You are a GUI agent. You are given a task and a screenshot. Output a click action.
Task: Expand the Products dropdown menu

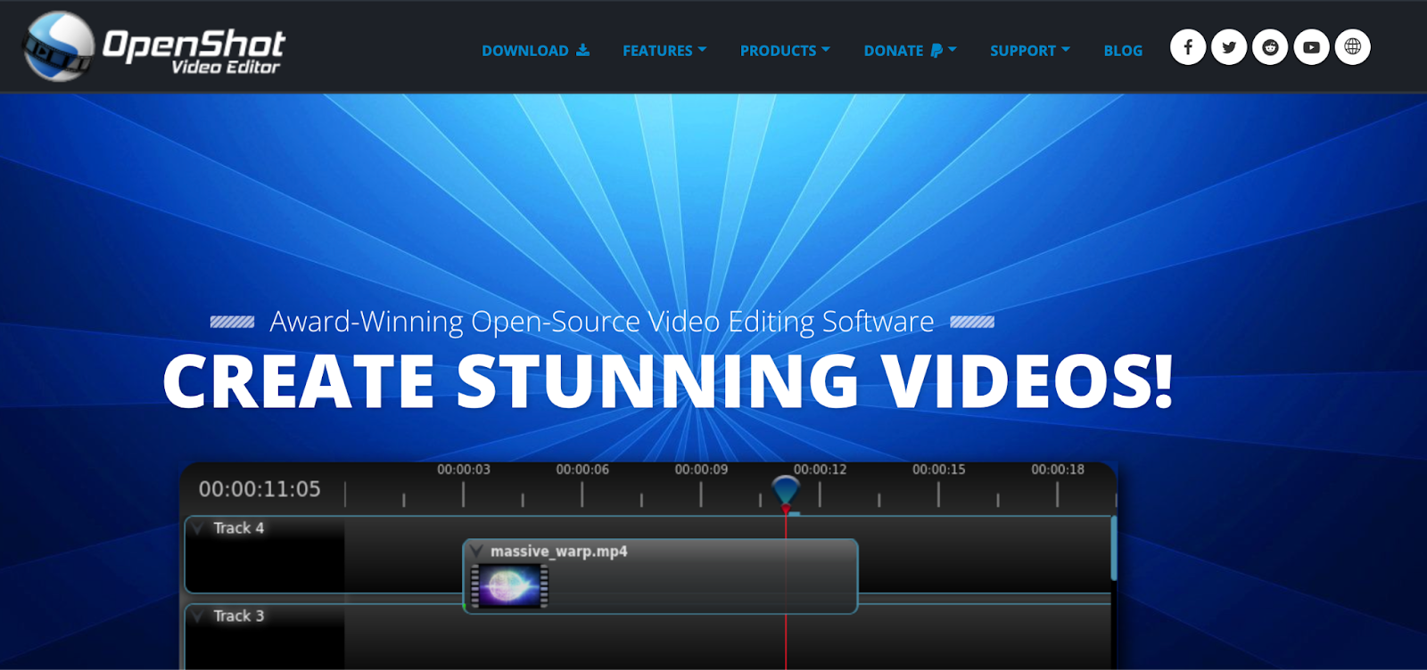coord(785,51)
